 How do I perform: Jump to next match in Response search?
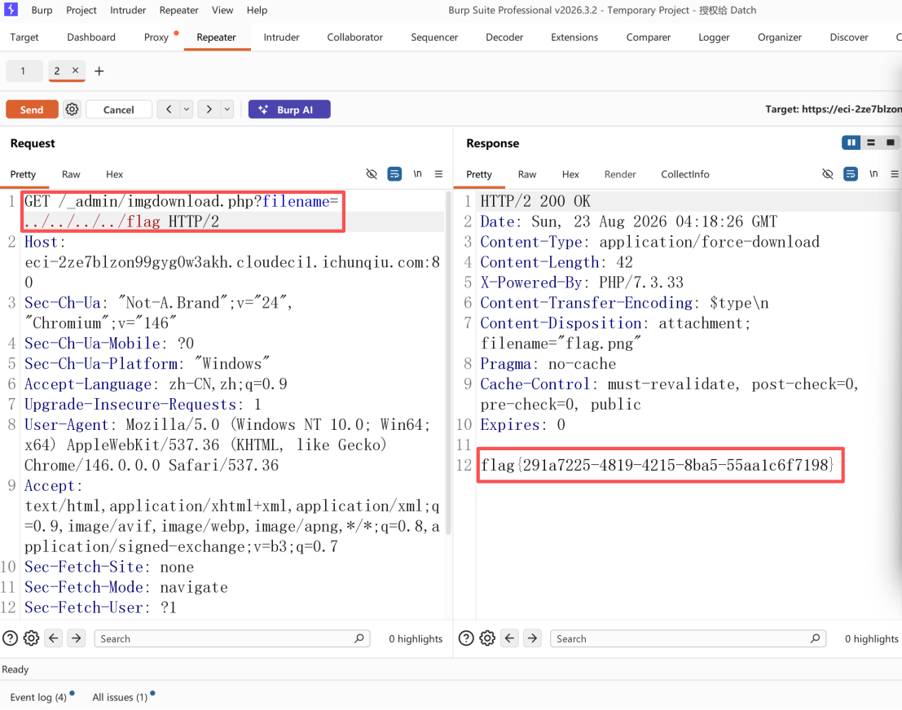tap(532, 638)
